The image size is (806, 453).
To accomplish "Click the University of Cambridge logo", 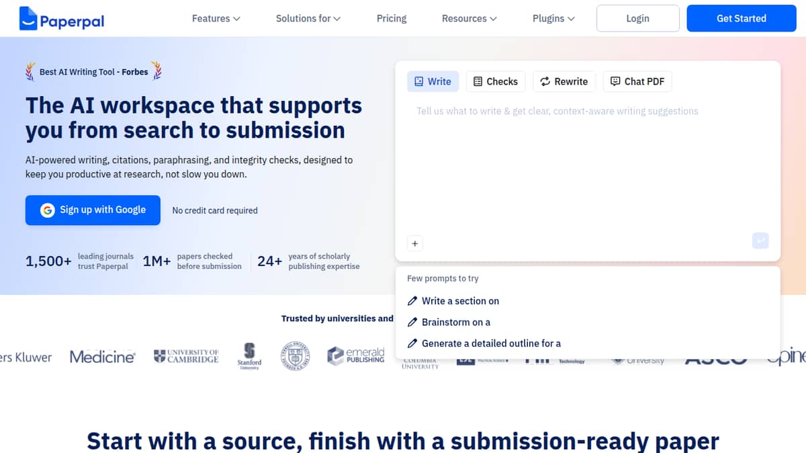I will click(186, 356).
